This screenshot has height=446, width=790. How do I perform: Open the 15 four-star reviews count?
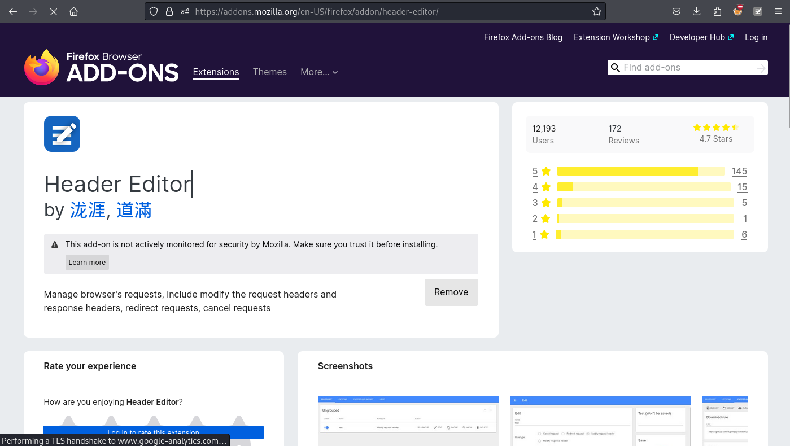point(742,187)
